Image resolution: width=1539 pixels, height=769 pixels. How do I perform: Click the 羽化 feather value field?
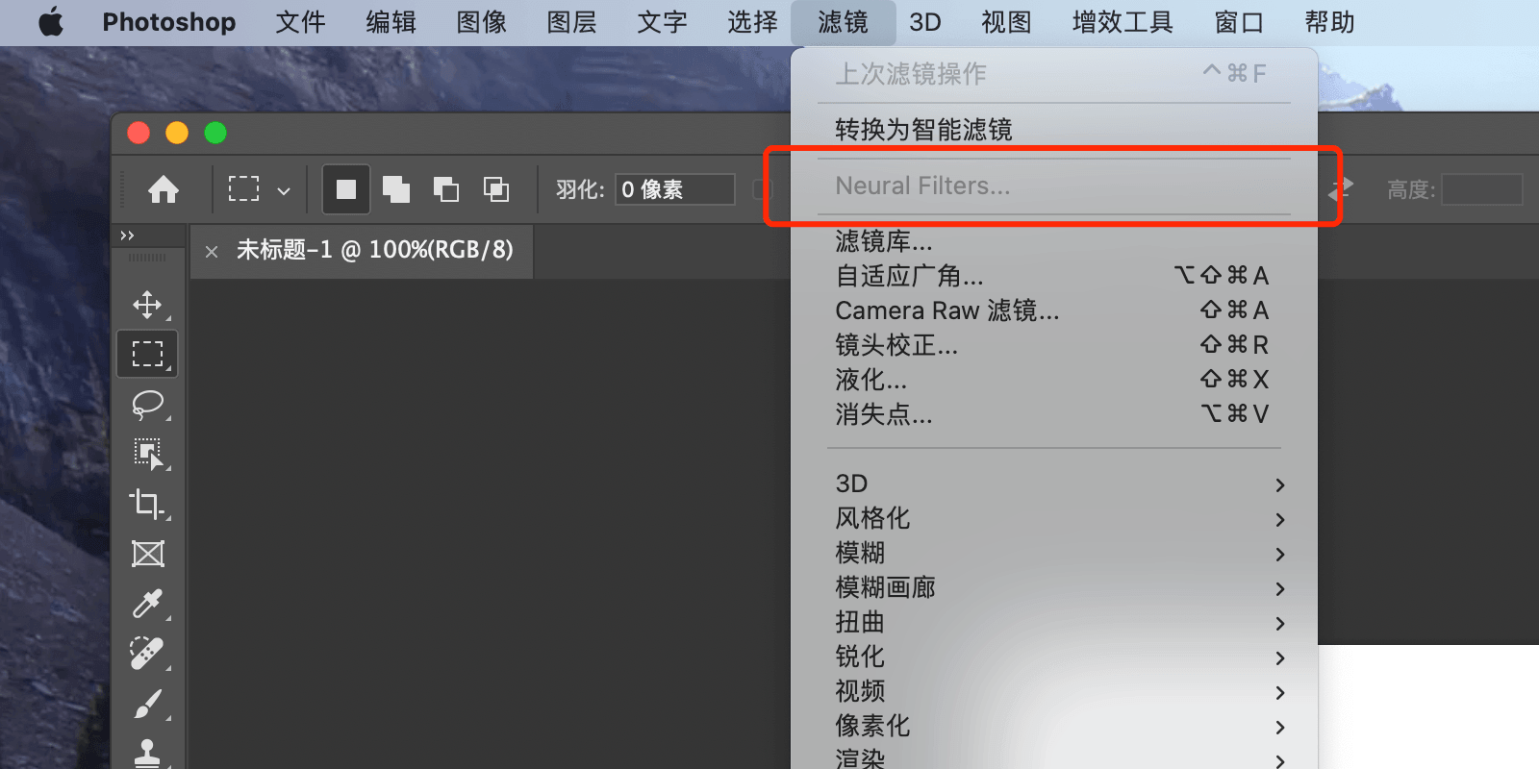tap(676, 189)
